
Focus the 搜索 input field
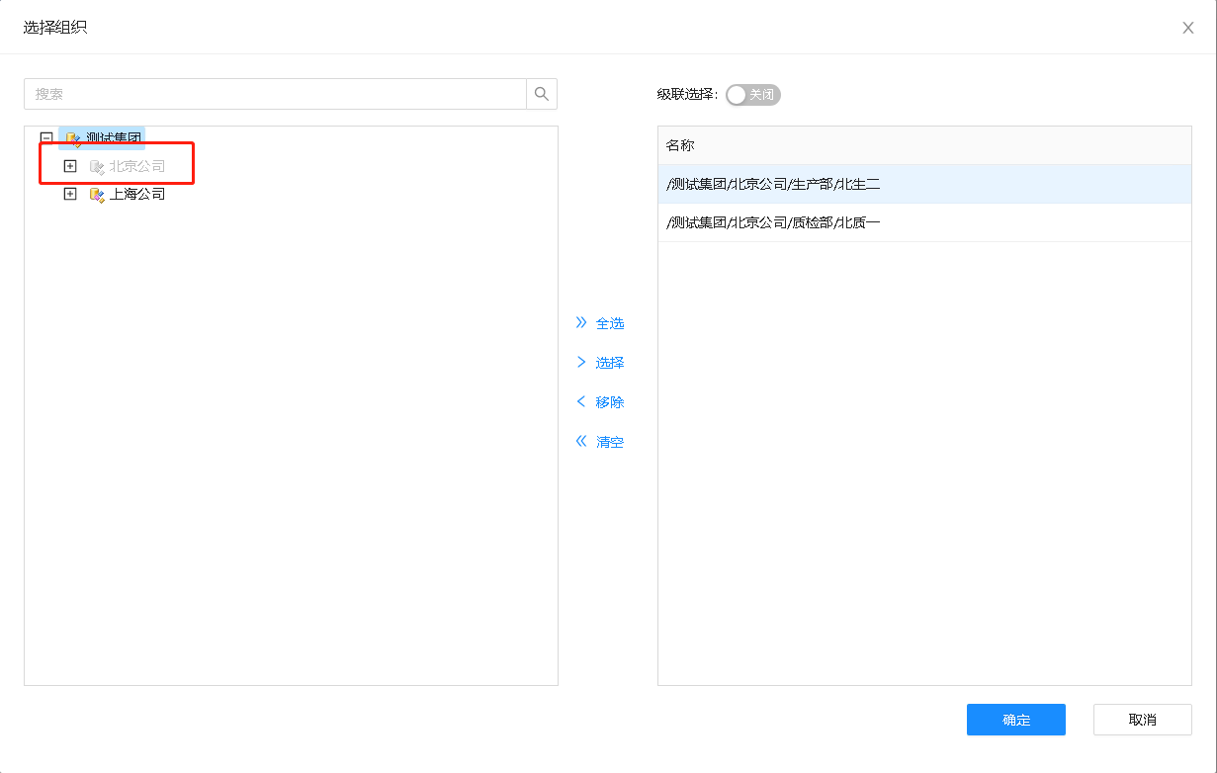pos(275,94)
